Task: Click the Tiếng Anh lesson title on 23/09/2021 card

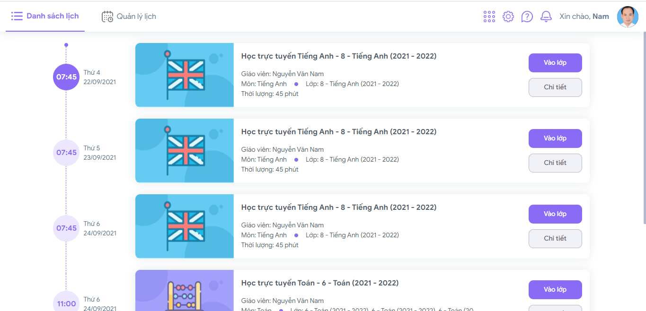Action: pyautogui.click(x=339, y=132)
